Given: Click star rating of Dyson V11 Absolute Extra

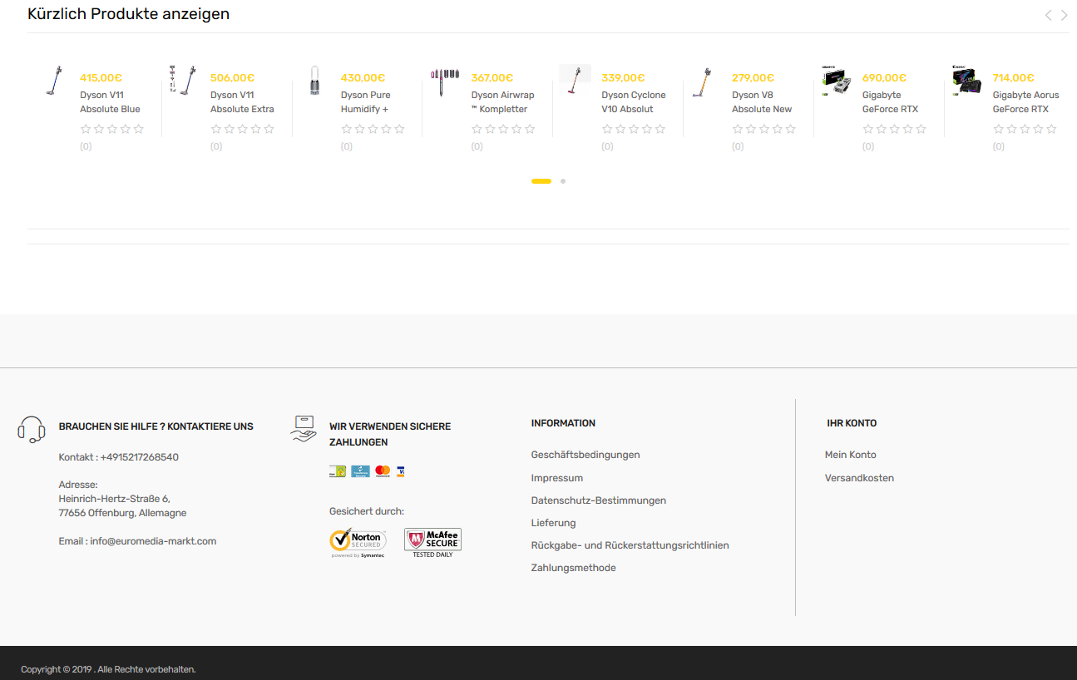Looking at the screenshot, I should coord(242,129).
